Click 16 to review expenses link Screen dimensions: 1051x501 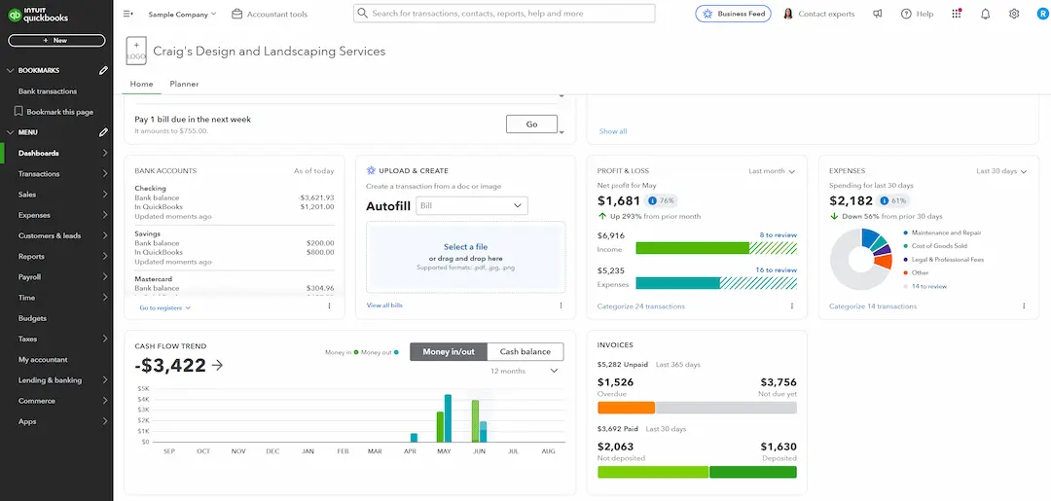pyautogui.click(x=777, y=269)
